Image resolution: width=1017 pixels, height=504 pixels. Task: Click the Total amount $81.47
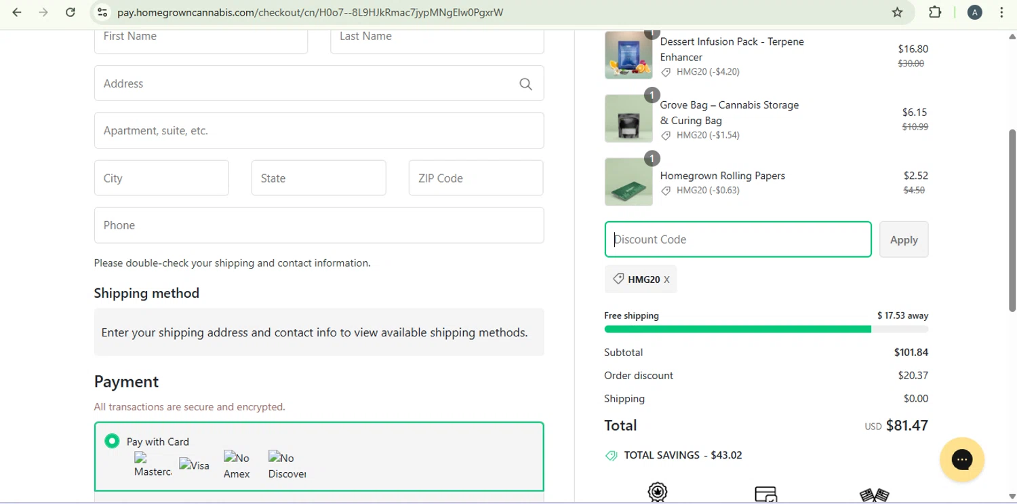tap(907, 425)
